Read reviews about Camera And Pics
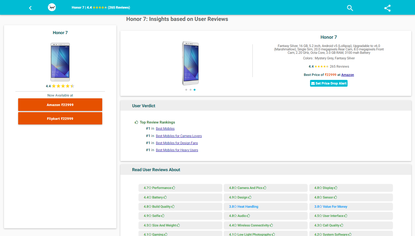Screen dimensions: 415x236 [x=266, y=188]
